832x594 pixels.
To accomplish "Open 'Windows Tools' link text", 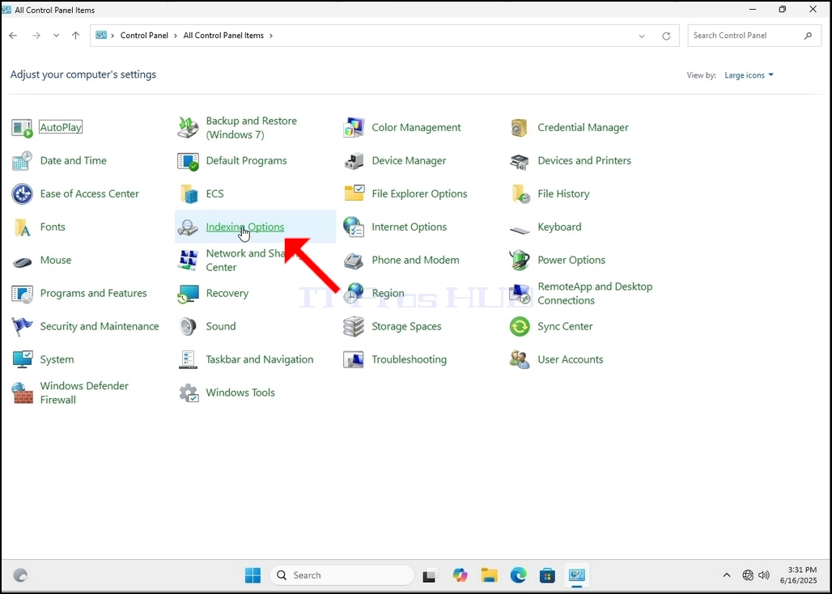I will [x=240, y=393].
